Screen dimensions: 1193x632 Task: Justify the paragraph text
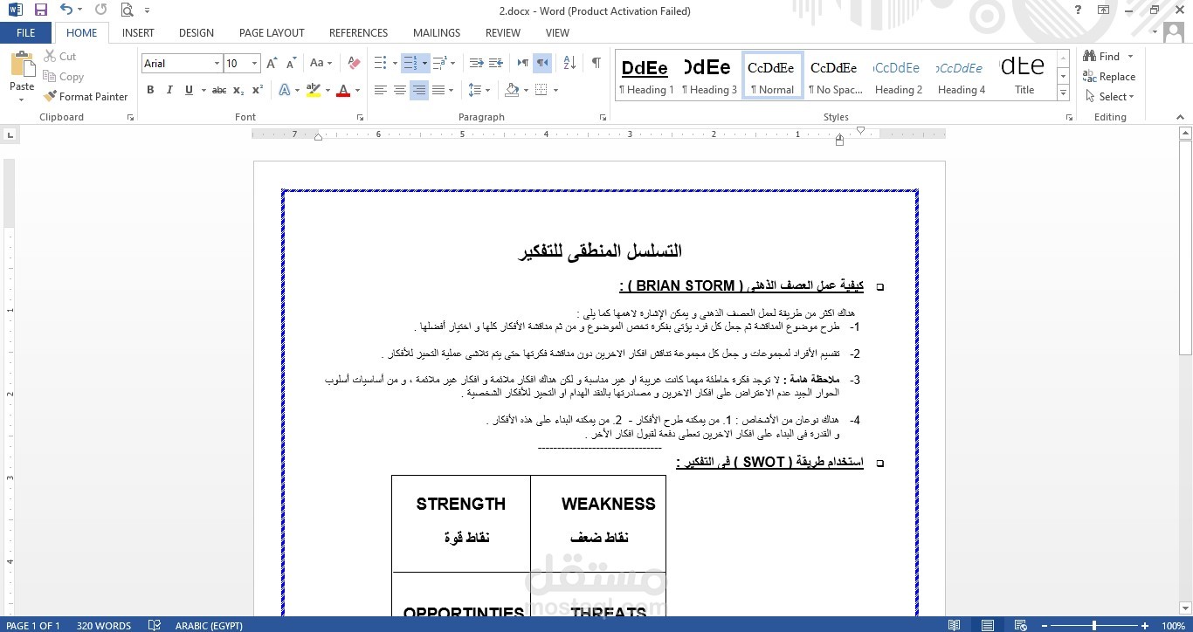(438, 90)
